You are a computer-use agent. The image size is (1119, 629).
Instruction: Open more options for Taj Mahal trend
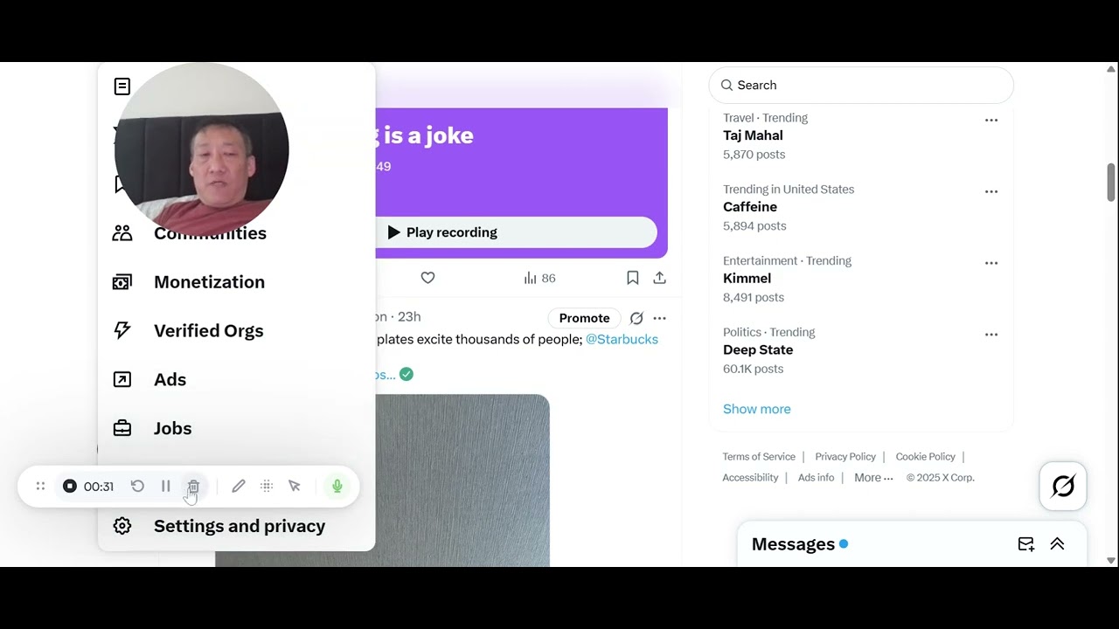click(x=991, y=120)
